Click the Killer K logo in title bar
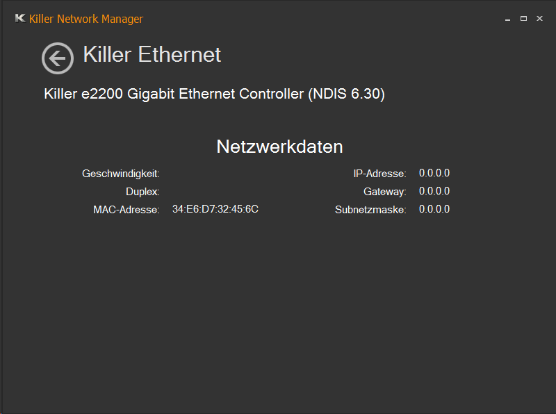 coord(20,19)
